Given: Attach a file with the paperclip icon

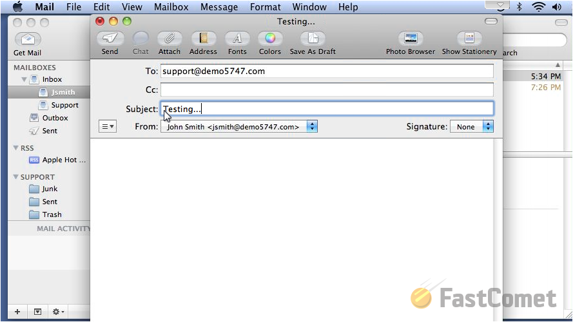Looking at the screenshot, I should [x=170, y=38].
